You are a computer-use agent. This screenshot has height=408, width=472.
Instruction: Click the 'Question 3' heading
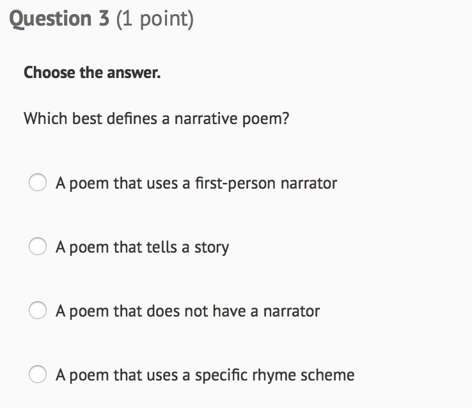tap(60, 19)
